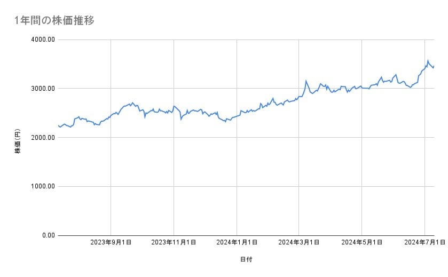This screenshot has height=277, width=448.
Task: Select the horizontal axis title 日付
Action: coord(246,259)
